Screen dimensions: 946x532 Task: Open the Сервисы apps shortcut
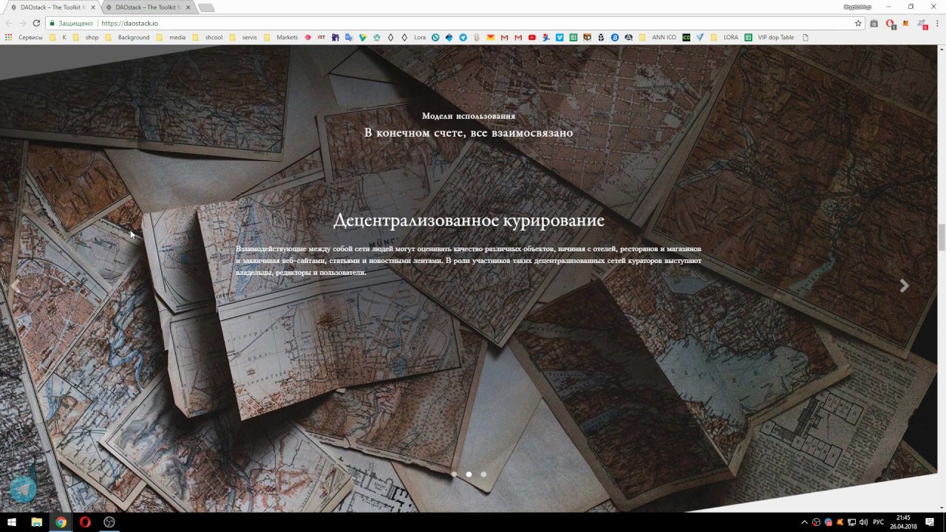coord(24,37)
